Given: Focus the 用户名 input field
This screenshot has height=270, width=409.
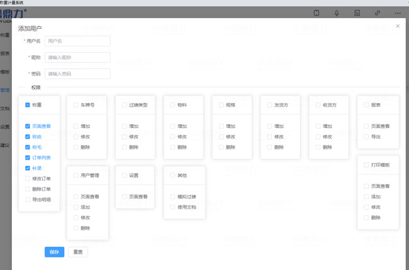Looking at the screenshot, I should point(77,41).
